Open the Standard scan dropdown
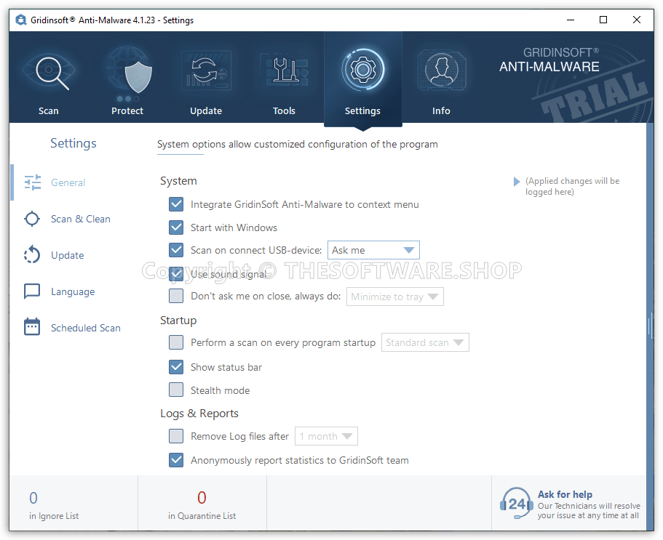Screen dimensions: 663x540 click(425, 342)
